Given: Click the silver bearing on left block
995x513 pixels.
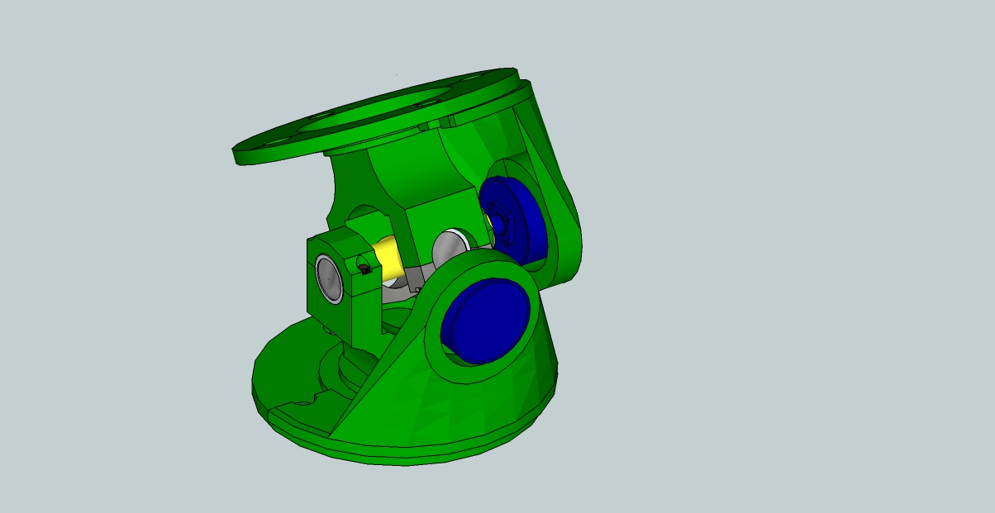Looking at the screenshot, I should pos(328,278).
